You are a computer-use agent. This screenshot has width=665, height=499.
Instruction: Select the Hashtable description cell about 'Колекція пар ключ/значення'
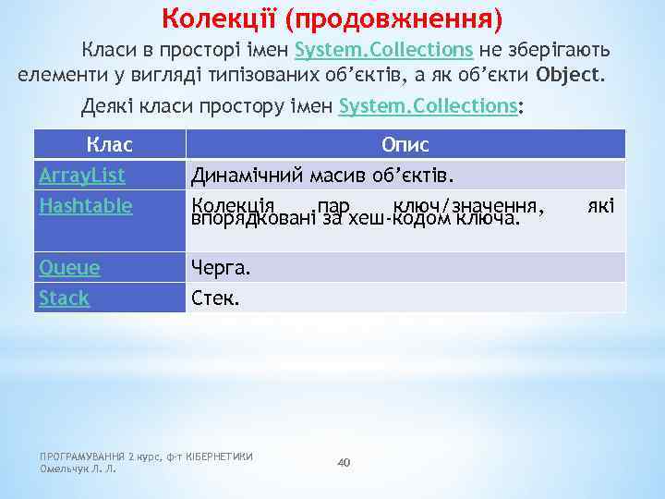coord(405,221)
